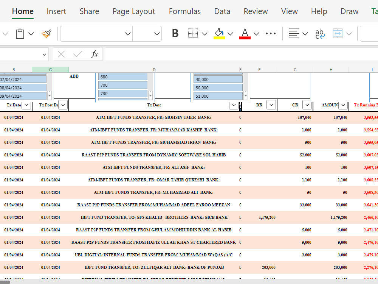Open AMOUNT column filter dropdown

(x=343, y=105)
